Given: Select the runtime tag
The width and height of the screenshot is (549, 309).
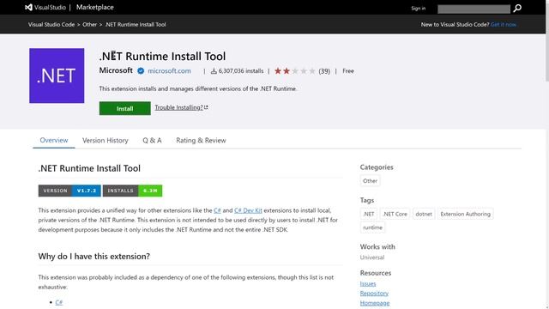Looking at the screenshot, I should point(373,227).
